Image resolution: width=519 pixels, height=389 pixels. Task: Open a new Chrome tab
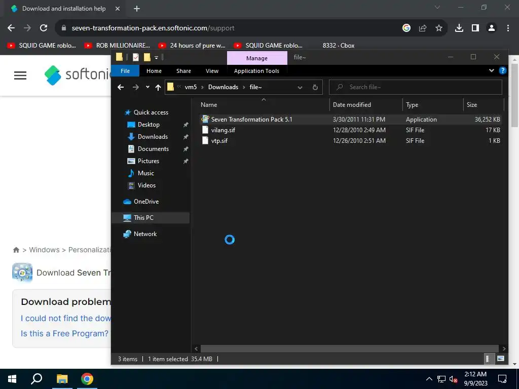[137, 9]
